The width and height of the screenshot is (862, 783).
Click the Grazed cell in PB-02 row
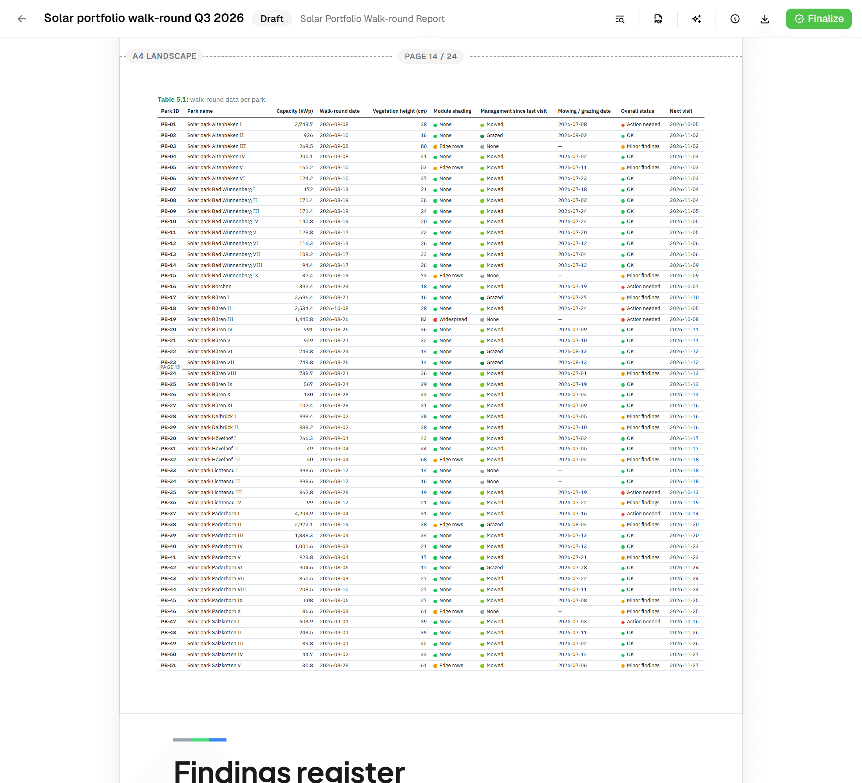coord(491,135)
